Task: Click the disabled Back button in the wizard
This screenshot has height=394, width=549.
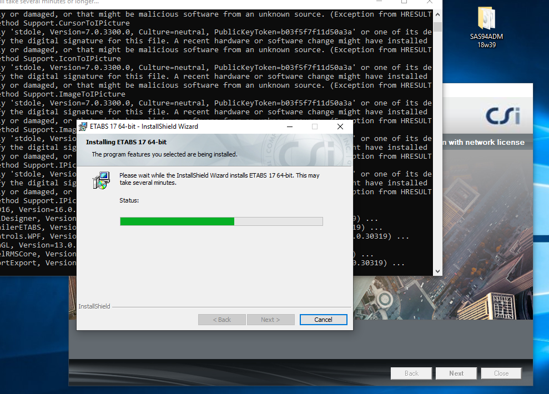Action: click(222, 320)
